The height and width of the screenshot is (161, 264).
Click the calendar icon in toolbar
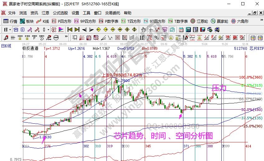[181, 30]
